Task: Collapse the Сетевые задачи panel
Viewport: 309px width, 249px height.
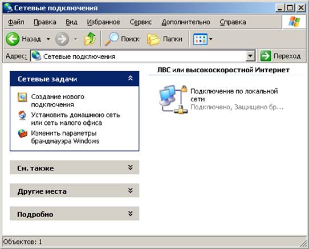Action: pos(131,79)
